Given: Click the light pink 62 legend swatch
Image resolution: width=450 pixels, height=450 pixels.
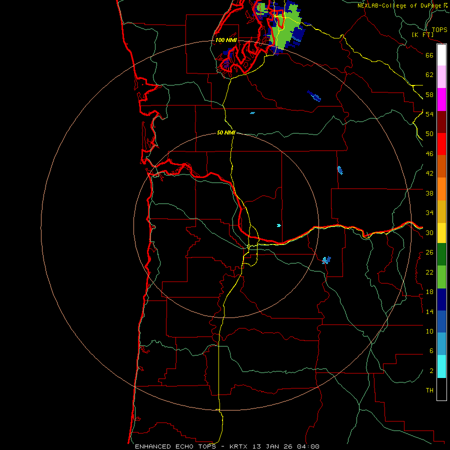Looking at the screenshot, I should (441, 76).
